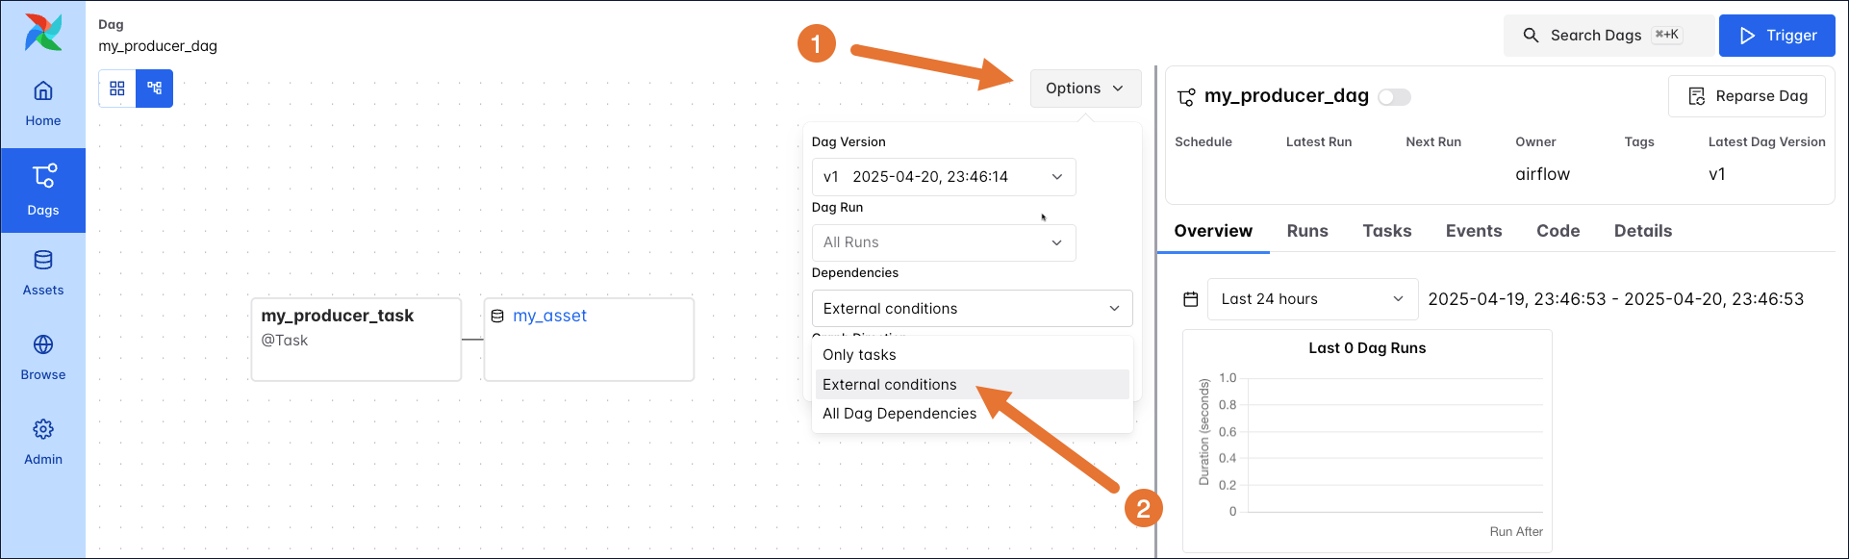Open the Last 24 hours dropdown
This screenshot has height=559, width=1849.
coord(1312,299)
